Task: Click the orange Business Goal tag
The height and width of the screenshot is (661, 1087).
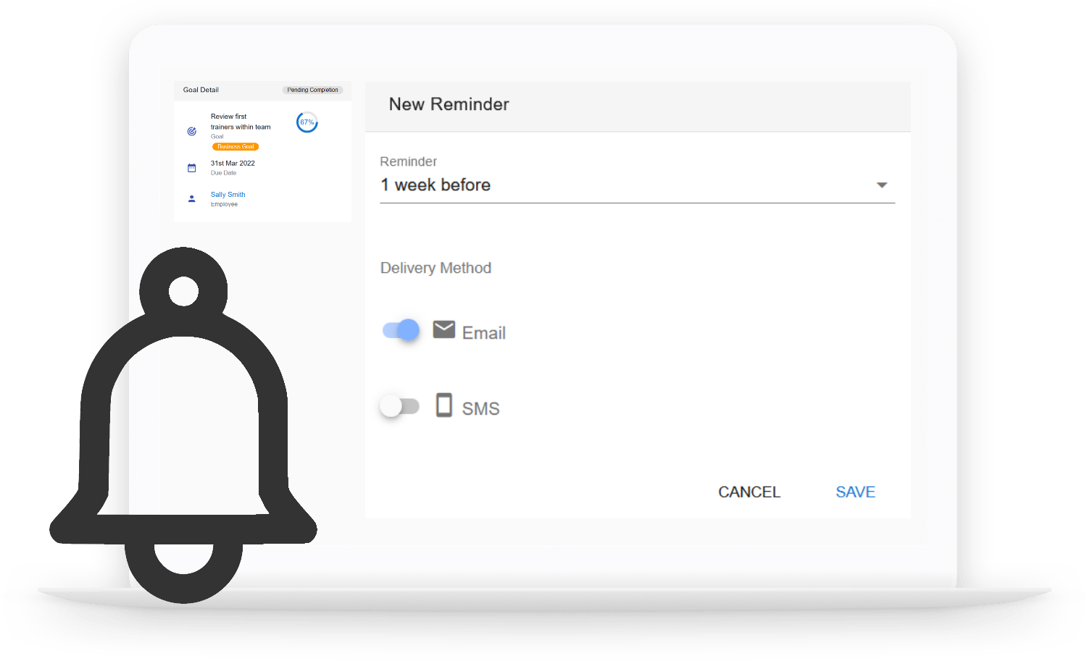Action: click(236, 147)
